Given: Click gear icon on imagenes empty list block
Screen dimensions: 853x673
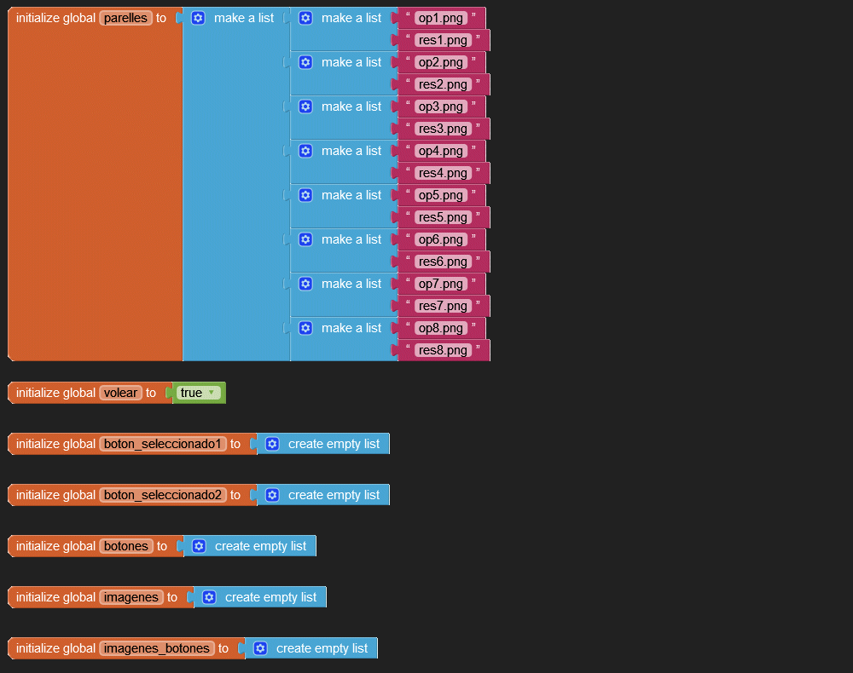Looking at the screenshot, I should click(209, 597).
